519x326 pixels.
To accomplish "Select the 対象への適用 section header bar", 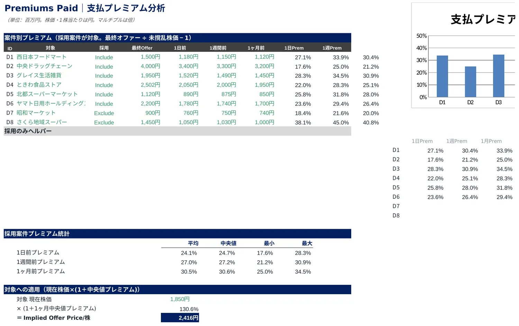I will pos(177,289).
